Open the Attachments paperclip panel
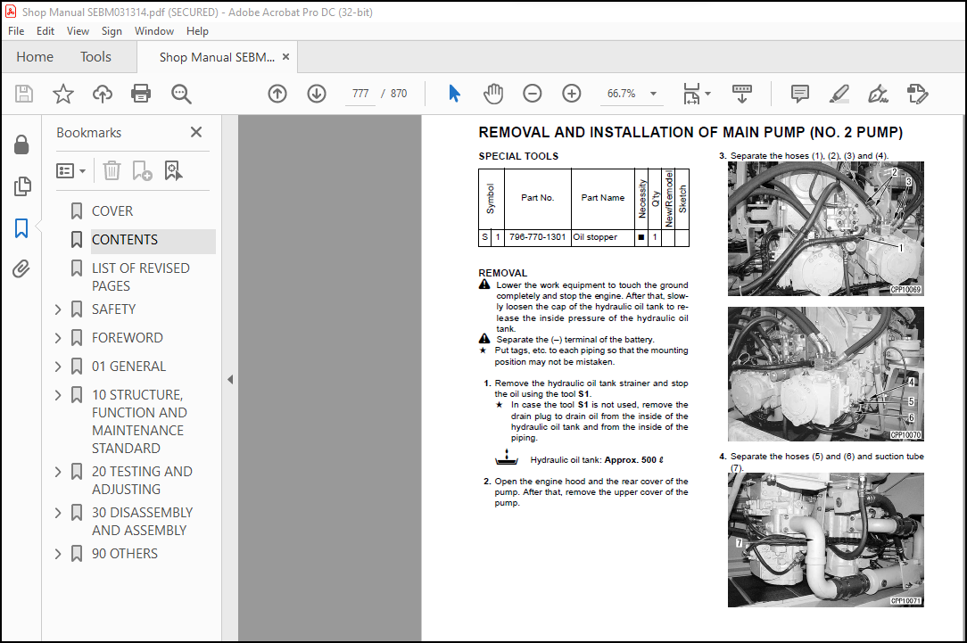This screenshot has height=643, width=967. [x=21, y=268]
